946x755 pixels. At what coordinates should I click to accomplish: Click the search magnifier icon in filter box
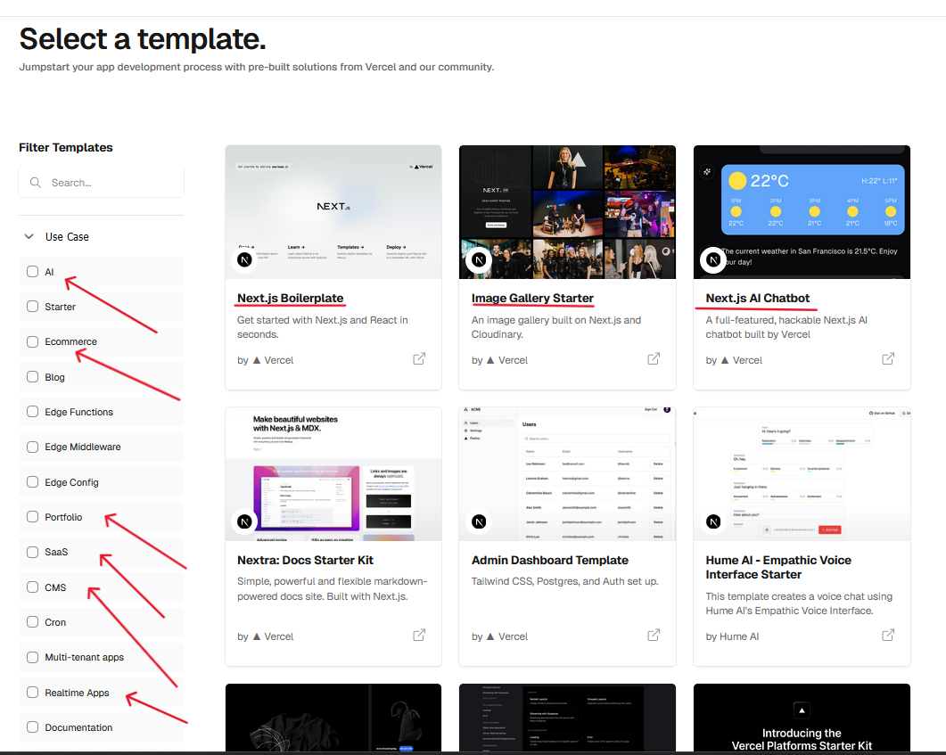coord(36,182)
